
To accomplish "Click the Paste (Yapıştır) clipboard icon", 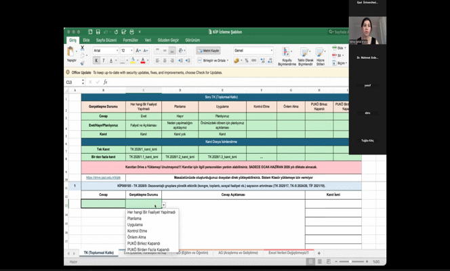I will (70, 51).
